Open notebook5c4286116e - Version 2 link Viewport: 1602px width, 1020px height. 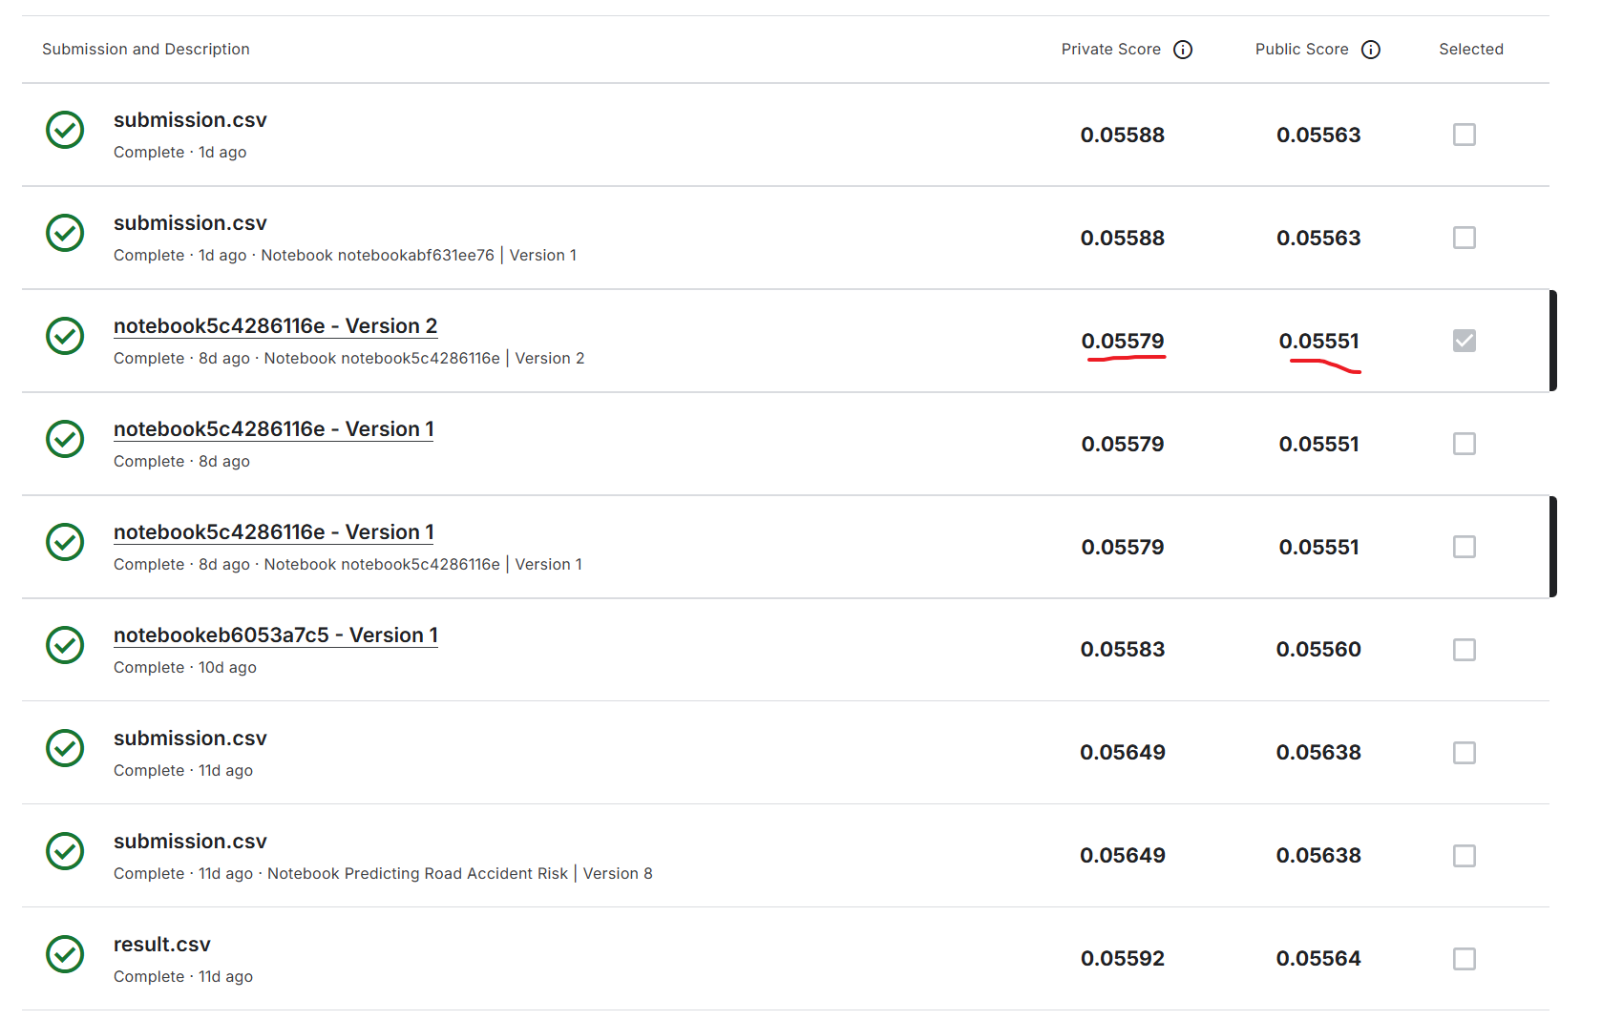tap(275, 326)
